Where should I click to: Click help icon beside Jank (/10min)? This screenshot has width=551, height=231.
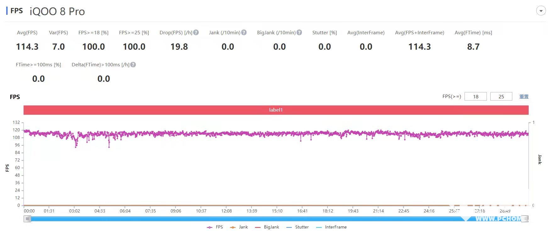pos(244,32)
